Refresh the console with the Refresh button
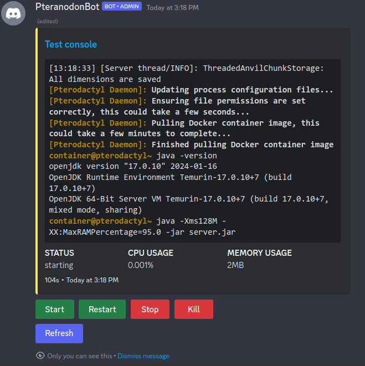 tap(59, 333)
